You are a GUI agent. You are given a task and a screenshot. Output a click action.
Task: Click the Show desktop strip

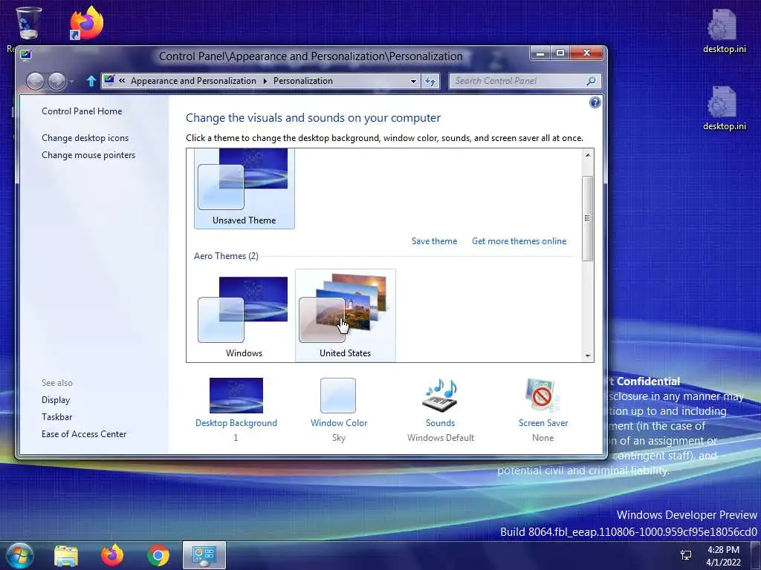click(756, 555)
